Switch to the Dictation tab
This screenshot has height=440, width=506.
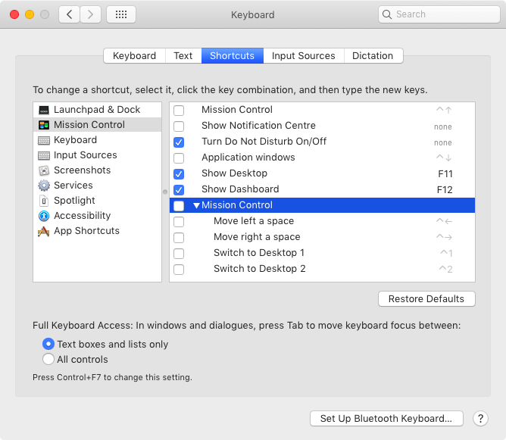[x=373, y=56]
